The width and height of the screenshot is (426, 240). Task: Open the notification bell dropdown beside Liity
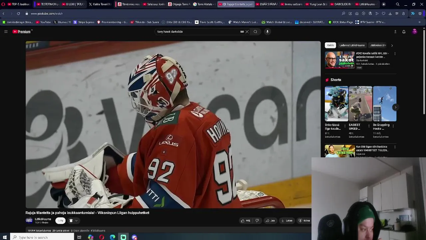click(73, 221)
